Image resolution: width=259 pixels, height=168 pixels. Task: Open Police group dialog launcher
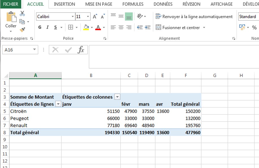pos(105,39)
